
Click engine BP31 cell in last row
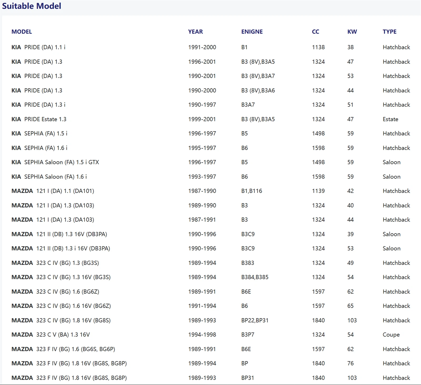(x=248, y=378)
